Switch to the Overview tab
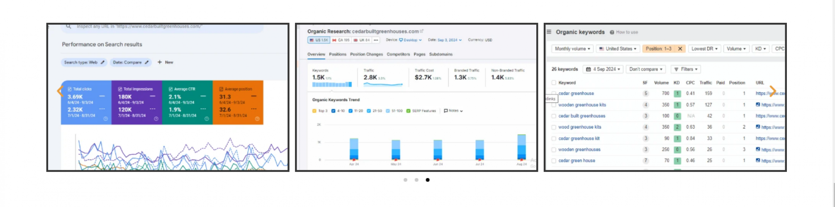Screen dimensions: 835x207 pyautogui.click(x=316, y=54)
